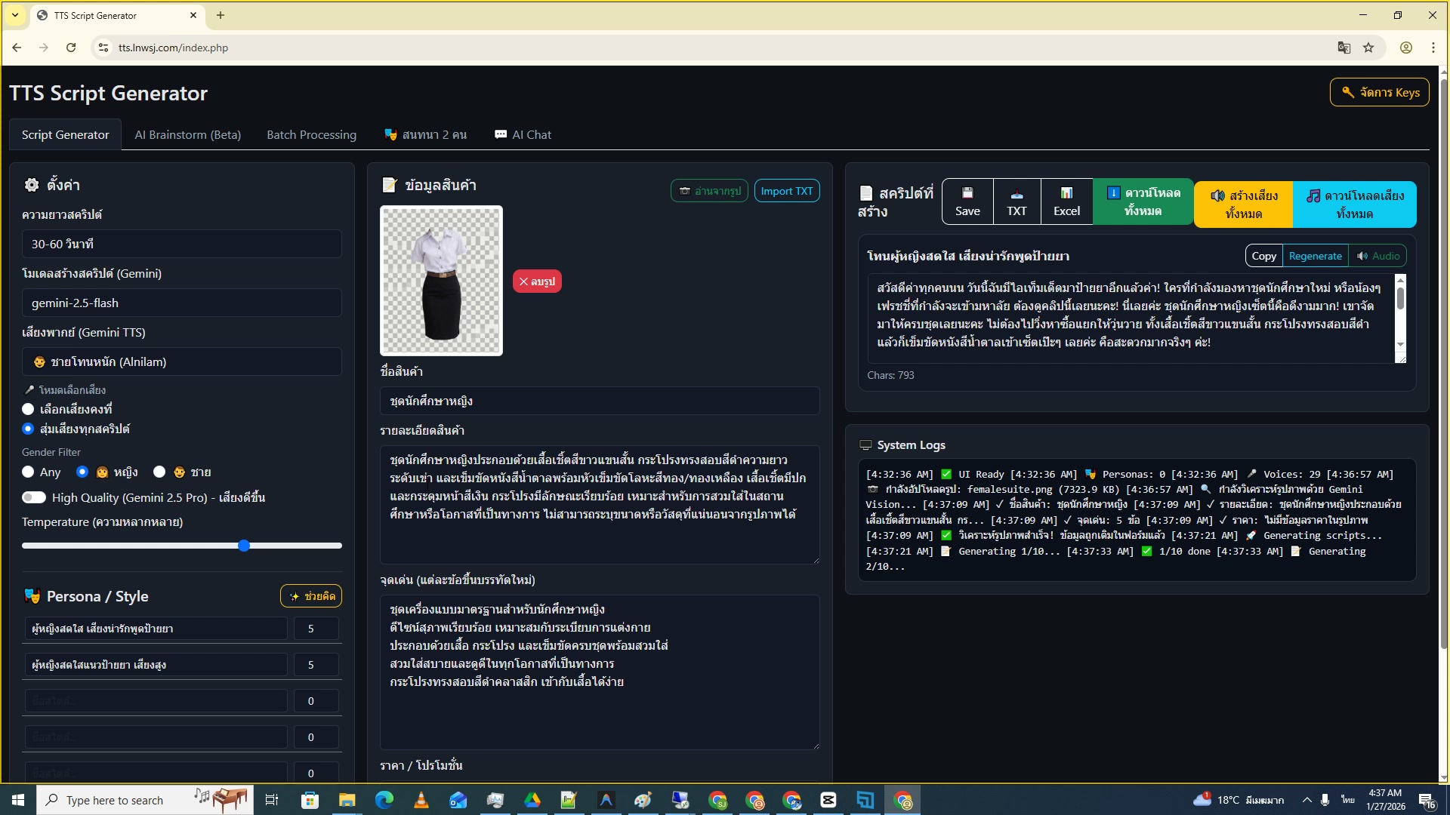The image size is (1450, 815).
Task: Click the cyan download all audio button
Action: coord(1354,205)
